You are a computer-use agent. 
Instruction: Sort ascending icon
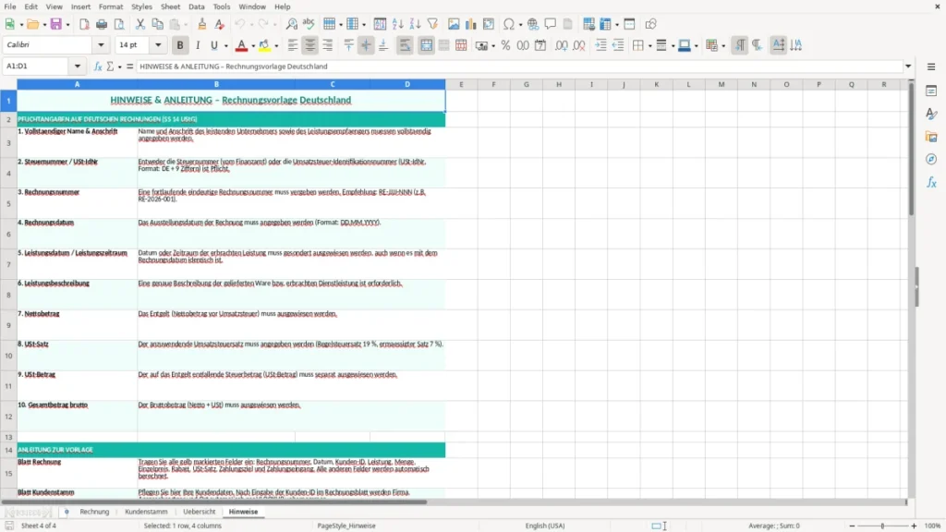point(397,24)
